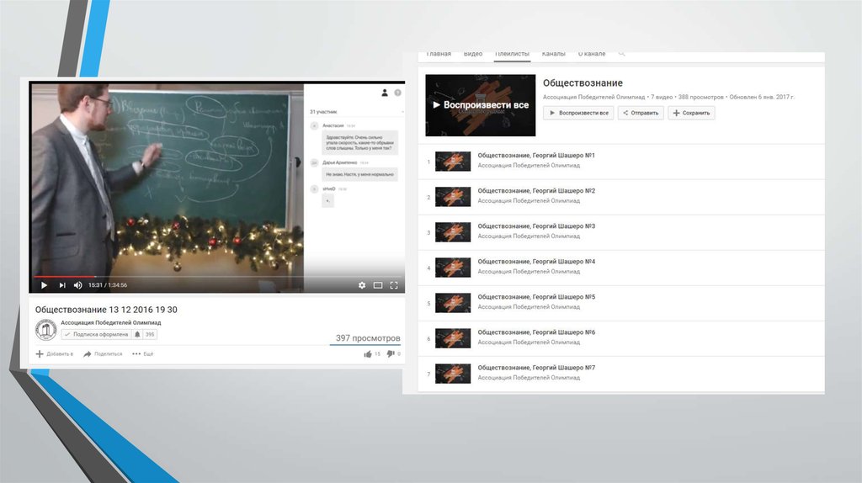Click the thumbs up like icon
This screenshot has height=483, width=862.
click(368, 354)
